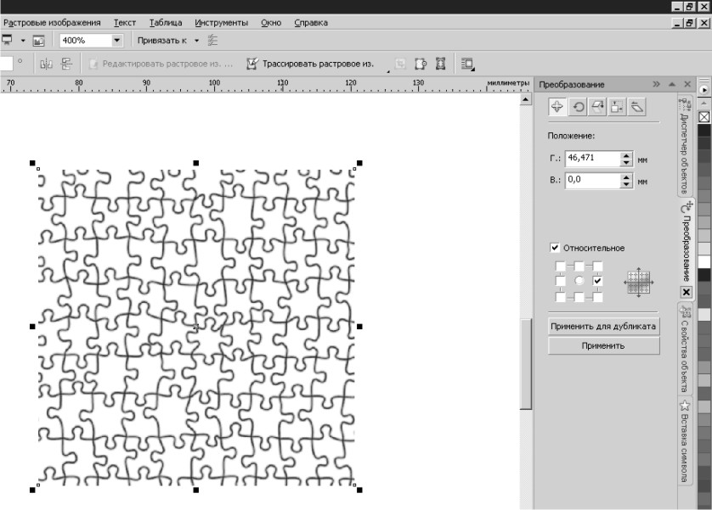Click the canvas vertical scrollbar thumb
This screenshot has height=510, width=712.
[525, 364]
